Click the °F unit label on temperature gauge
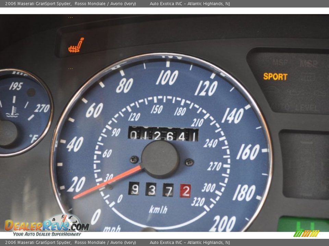 [34, 138]
